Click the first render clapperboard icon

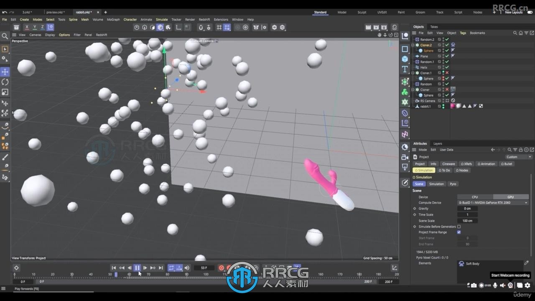[x=368, y=27]
